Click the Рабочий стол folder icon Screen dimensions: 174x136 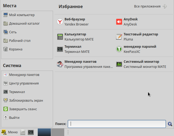[x=6, y=41]
